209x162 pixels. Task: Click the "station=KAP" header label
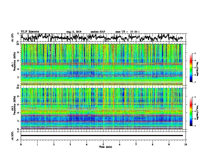(x=98, y=32)
